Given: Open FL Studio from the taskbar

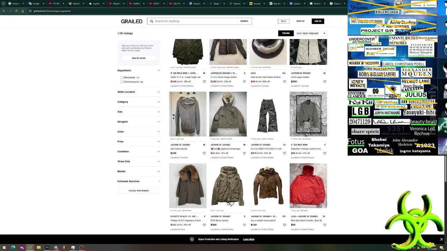Looking at the screenshot, I should pyautogui.click(x=64, y=248).
